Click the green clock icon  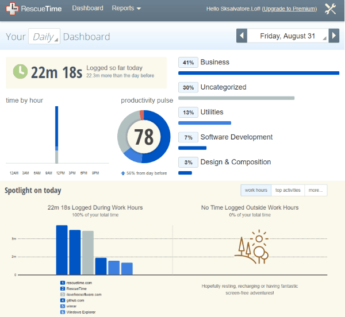21,71
